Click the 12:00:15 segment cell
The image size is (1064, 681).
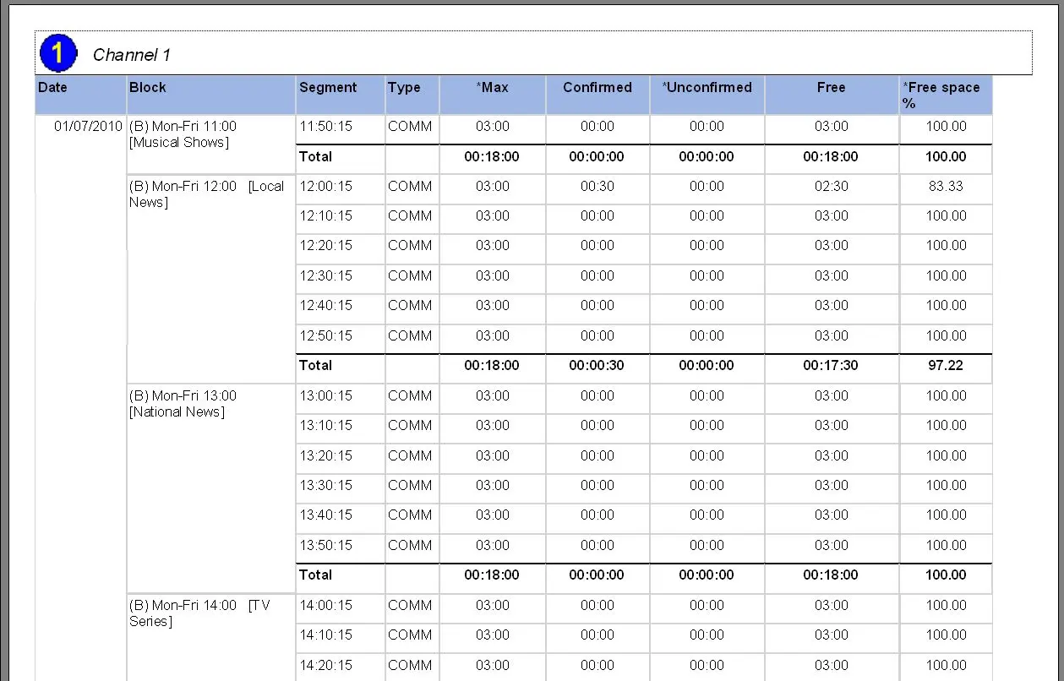(x=325, y=187)
